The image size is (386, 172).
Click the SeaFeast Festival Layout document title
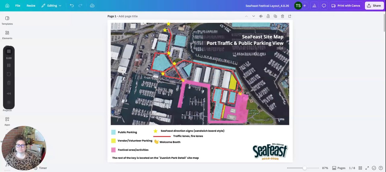click(267, 6)
